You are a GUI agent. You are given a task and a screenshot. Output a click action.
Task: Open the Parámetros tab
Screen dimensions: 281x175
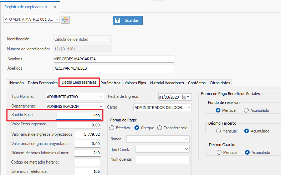pyautogui.click(x=111, y=83)
